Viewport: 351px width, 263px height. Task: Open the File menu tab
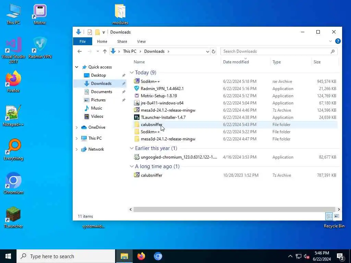point(83,41)
